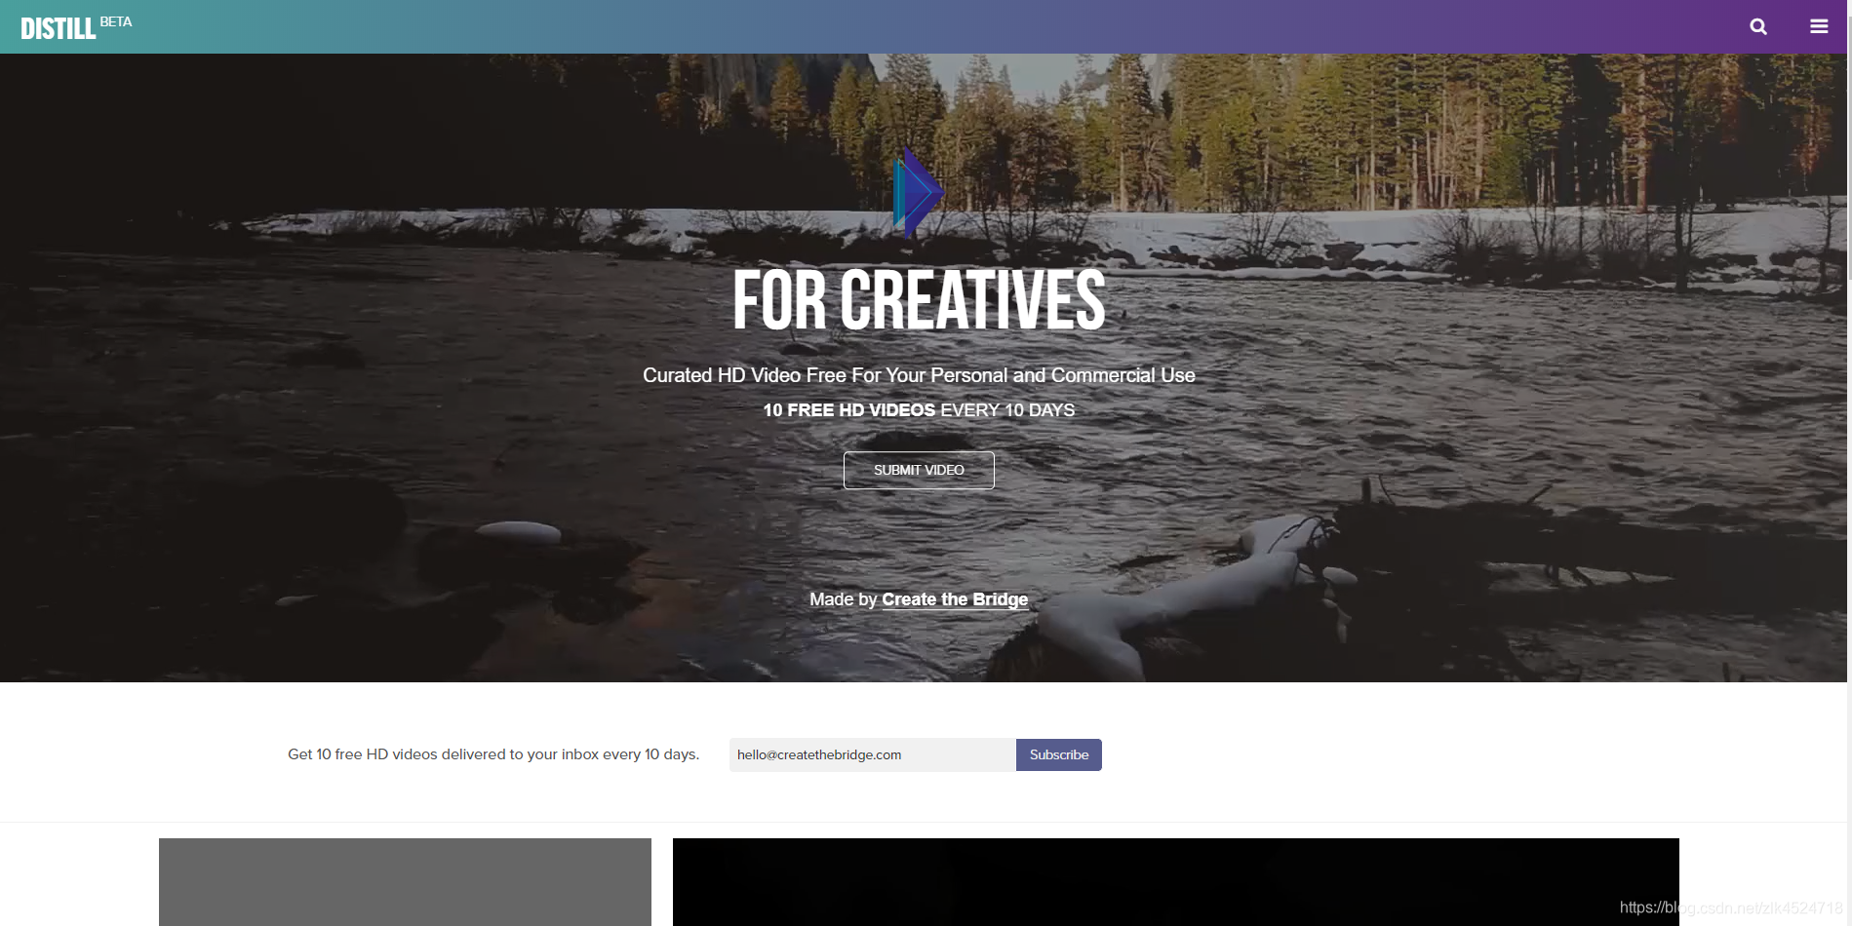Click the blog.csdn.net watermark URL
Viewport: 1852px width, 926px height.
1731,907
